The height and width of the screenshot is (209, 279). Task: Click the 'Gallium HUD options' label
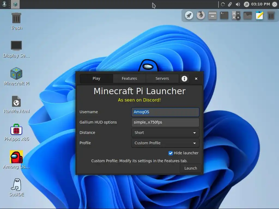point(98,122)
